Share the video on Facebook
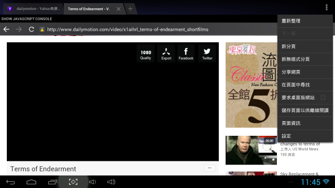Image resolution: width=335 pixels, height=188 pixels. (186, 54)
